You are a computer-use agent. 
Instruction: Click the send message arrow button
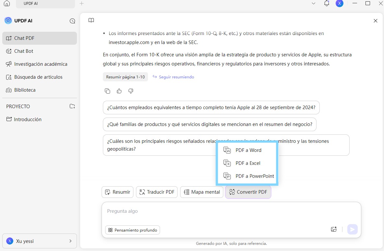click(353, 229)
